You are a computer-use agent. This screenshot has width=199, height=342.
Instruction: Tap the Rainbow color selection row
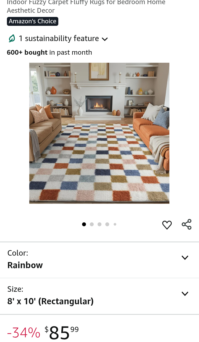pyautogui.click(x=99, y=260)
